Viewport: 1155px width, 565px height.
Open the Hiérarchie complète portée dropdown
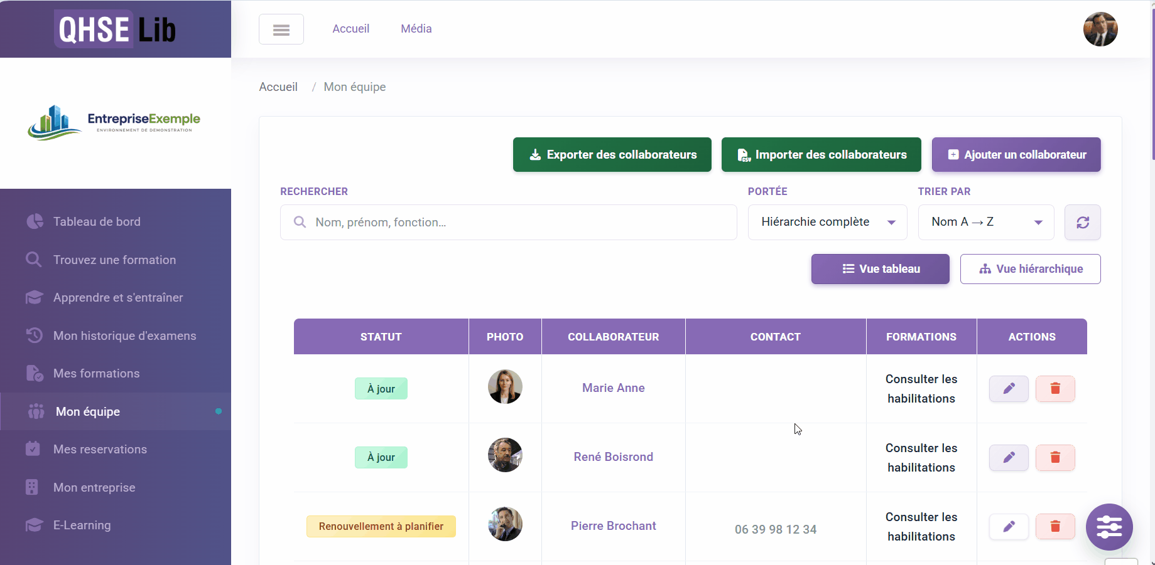tap(827, 222)
